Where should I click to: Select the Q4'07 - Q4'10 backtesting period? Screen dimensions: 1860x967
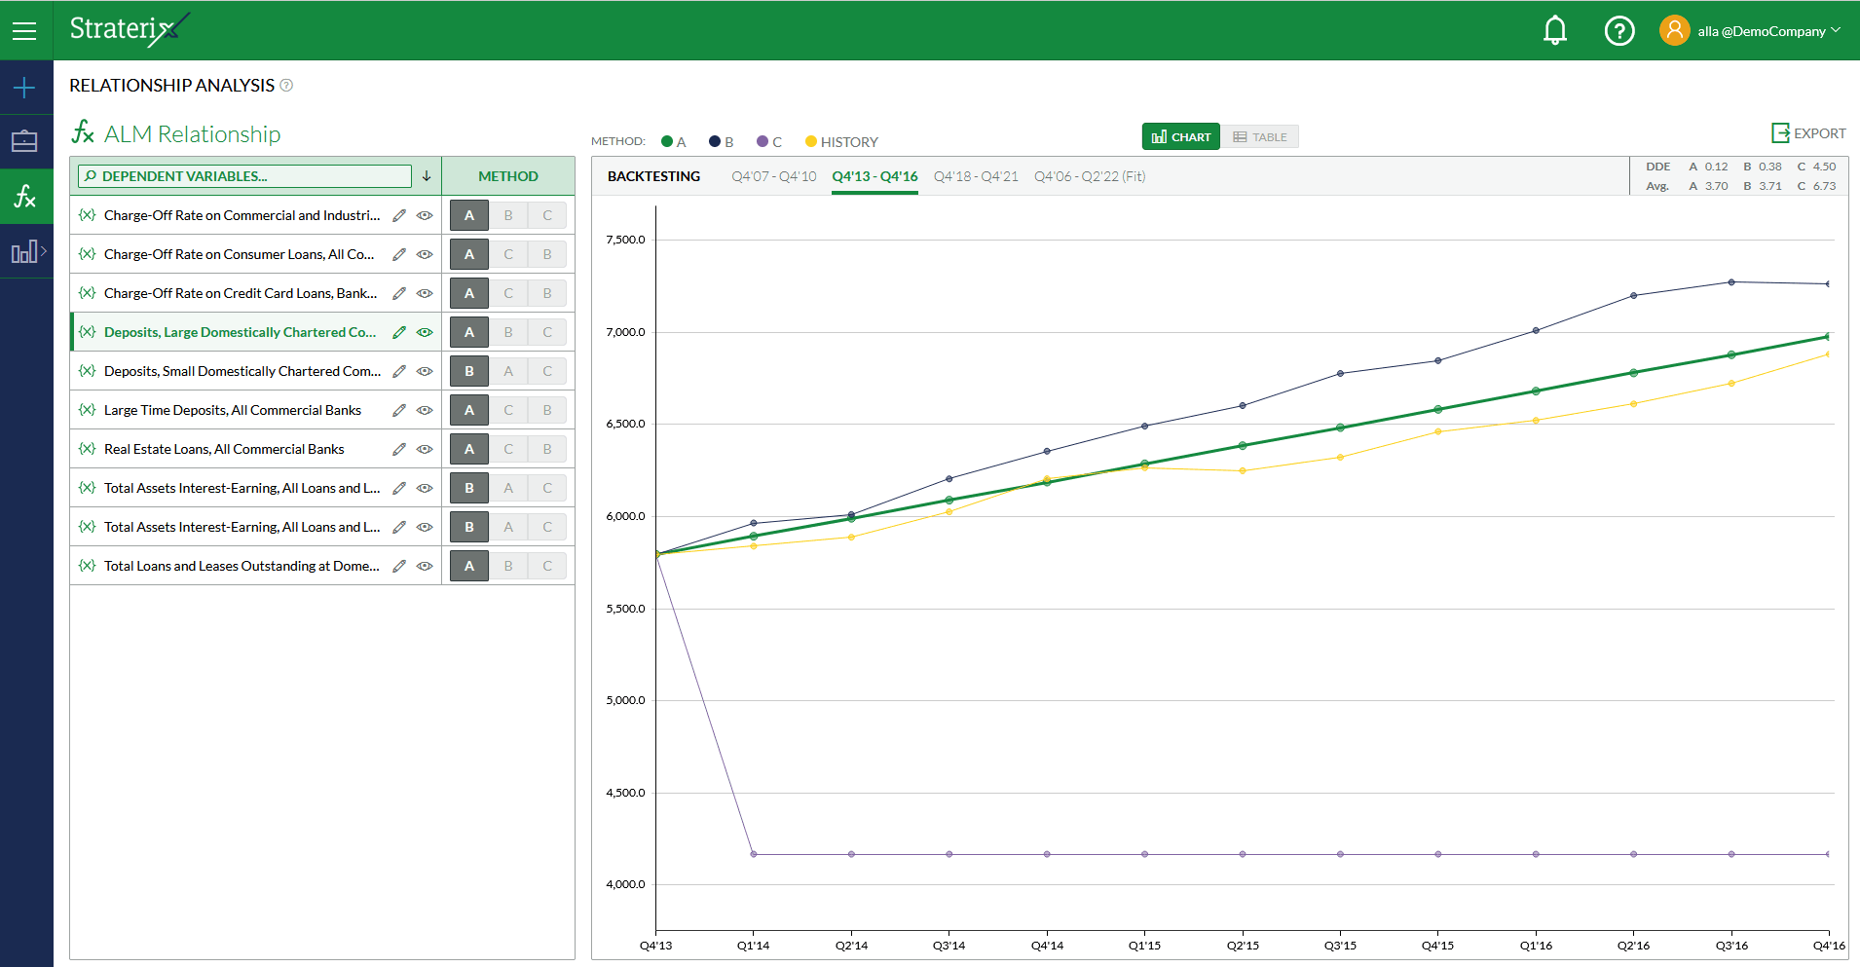(x=773, y=176)
